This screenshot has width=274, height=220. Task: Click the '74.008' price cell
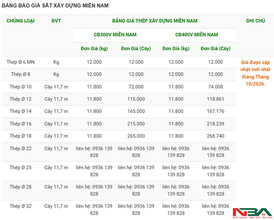(x=216, y=87)
